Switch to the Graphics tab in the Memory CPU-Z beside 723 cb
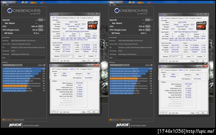Image resolution: width=216 pixels, height=135 pixels. [x=193, y=70]
